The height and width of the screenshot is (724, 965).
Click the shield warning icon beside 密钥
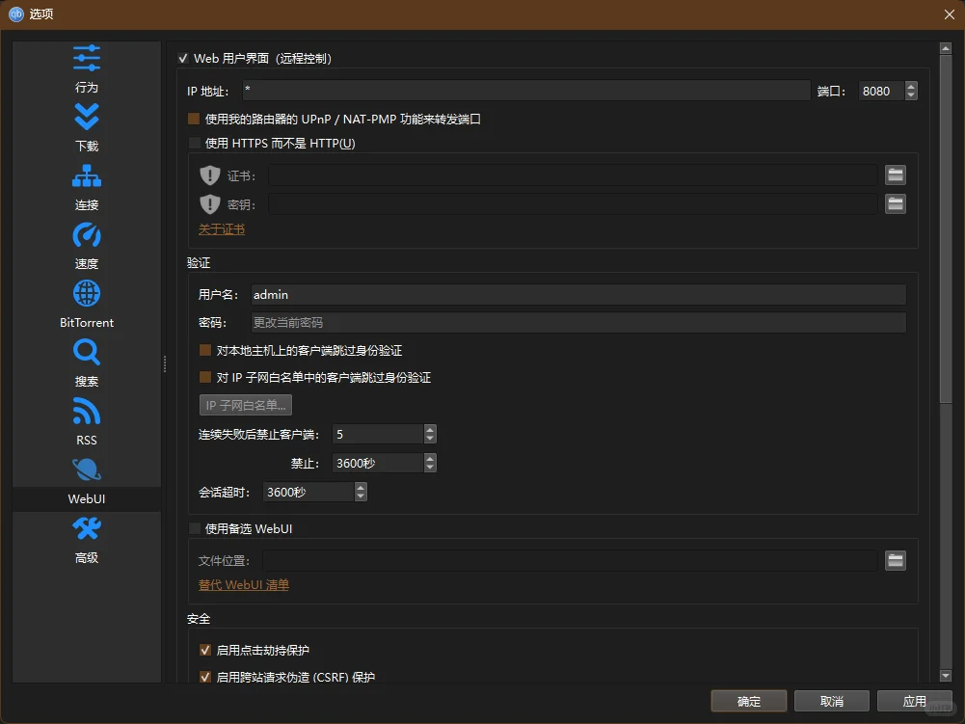pos(210,203)
